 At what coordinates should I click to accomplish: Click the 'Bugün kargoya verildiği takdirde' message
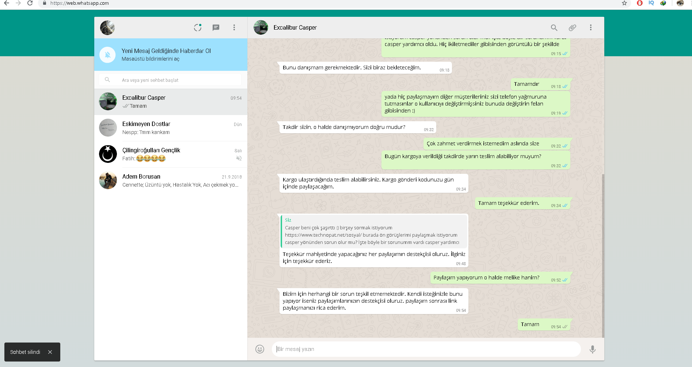[x=476, y=160]
